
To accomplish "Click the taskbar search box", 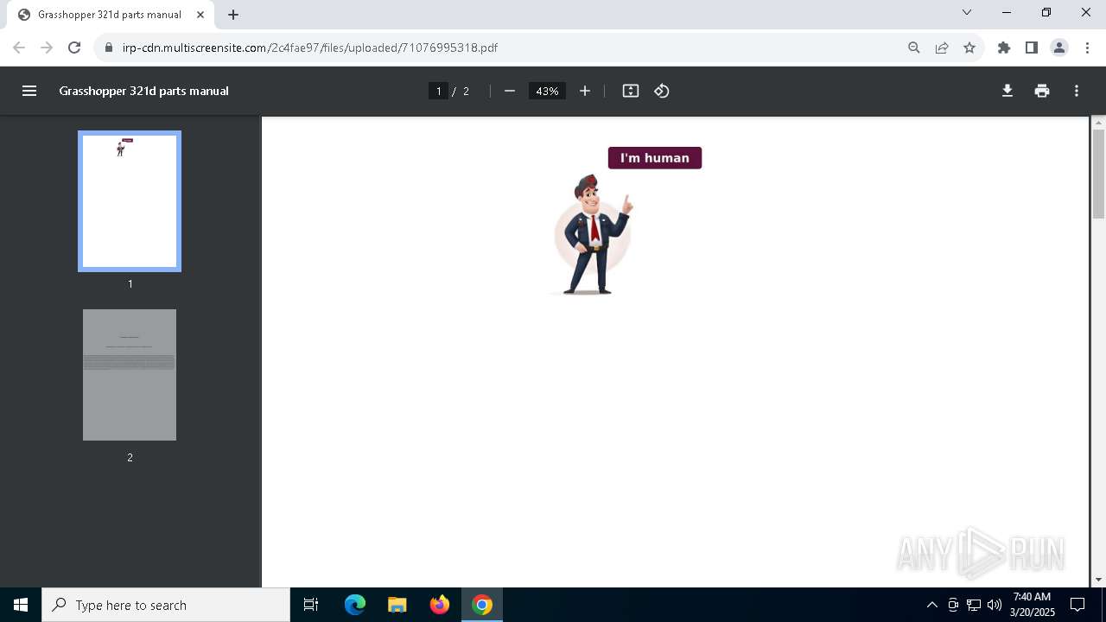I will (166, 605).
